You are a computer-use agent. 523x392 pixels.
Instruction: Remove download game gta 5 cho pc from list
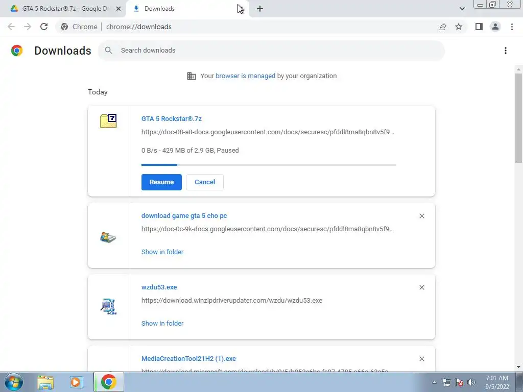tap(422, 216)
